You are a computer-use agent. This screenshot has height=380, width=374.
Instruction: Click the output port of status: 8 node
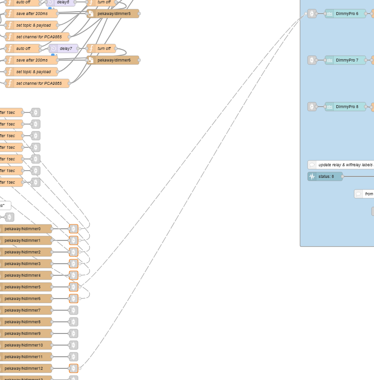coord(343,176)
